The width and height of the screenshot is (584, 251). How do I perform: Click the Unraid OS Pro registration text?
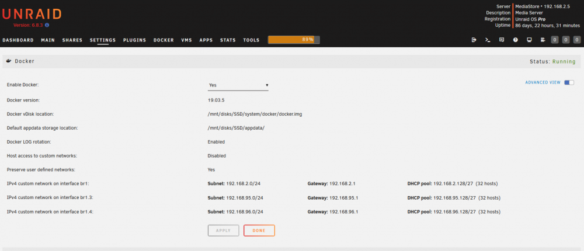tap(530, 19)
